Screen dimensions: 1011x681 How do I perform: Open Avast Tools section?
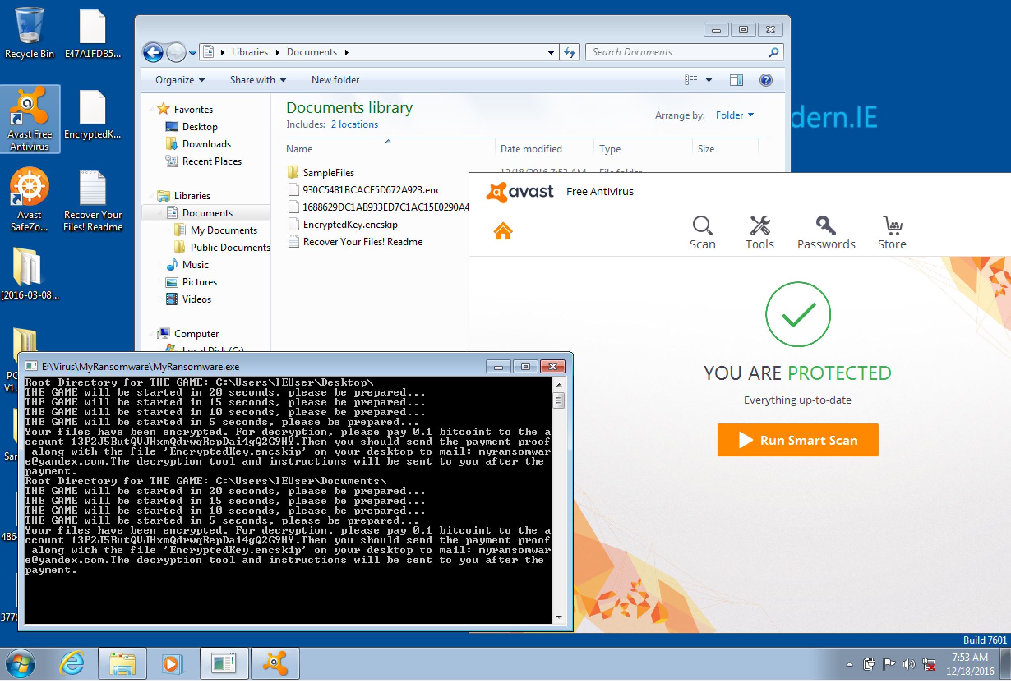759,232
